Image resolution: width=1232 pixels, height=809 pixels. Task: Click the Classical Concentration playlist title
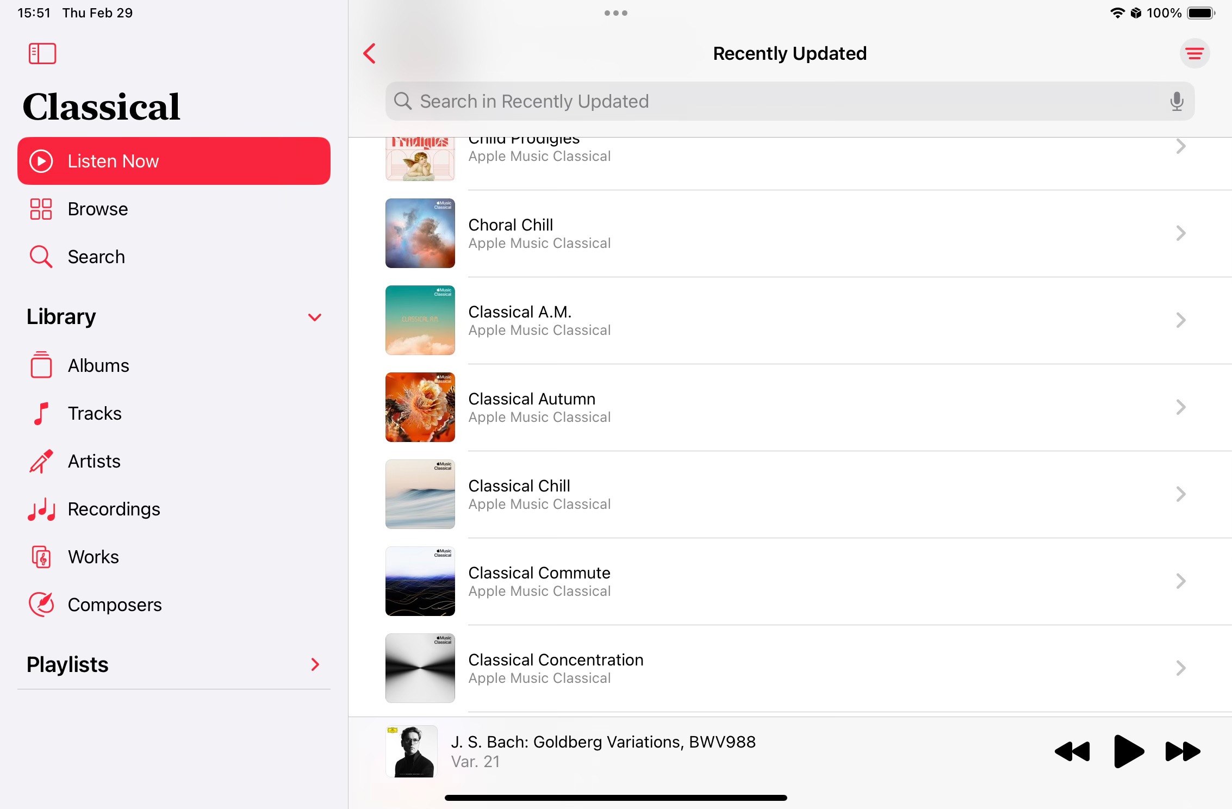click(556, 659)
